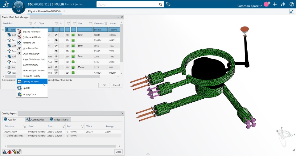This screenshot has width=296, height=156.
Task: Click the share arrow icon
Action: click(283, 4)
